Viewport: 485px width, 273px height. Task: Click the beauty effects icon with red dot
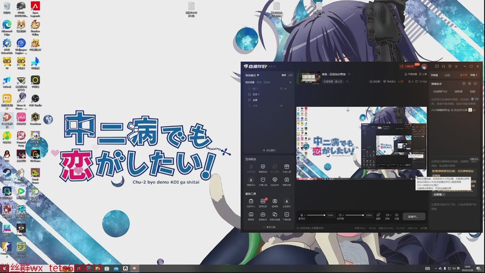click(x=378, y=215)
